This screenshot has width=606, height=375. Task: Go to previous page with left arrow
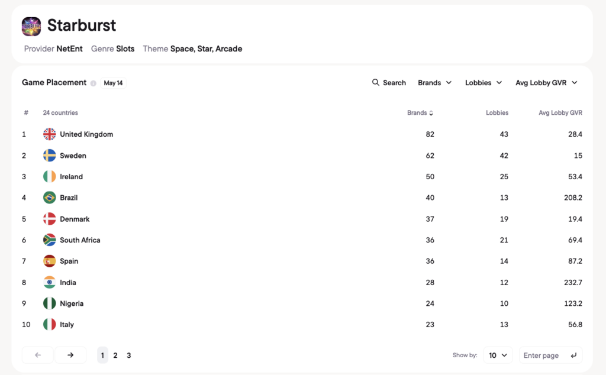click(x=37, y=355)
